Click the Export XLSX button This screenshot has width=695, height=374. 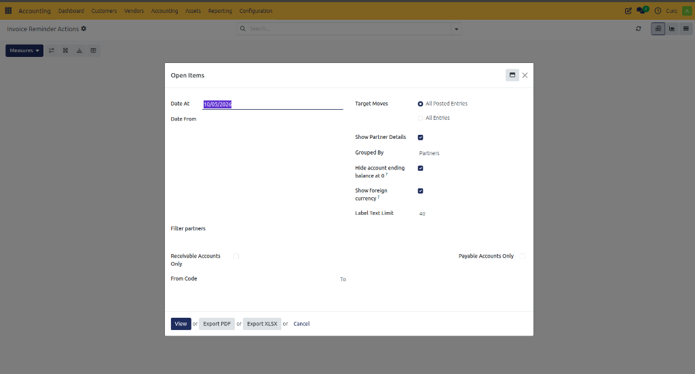pos(262,324)
